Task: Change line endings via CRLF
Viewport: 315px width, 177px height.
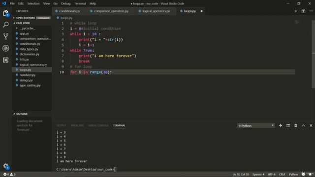Action: [x=282, y=175]
